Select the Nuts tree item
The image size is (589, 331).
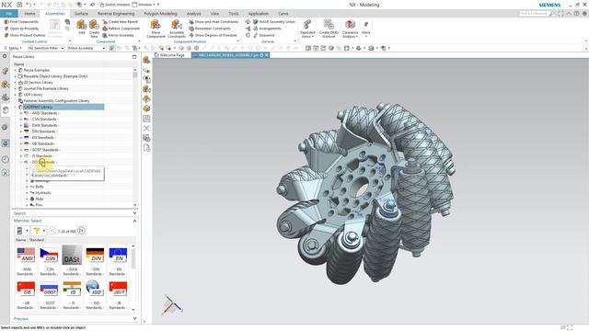[40, 199]
